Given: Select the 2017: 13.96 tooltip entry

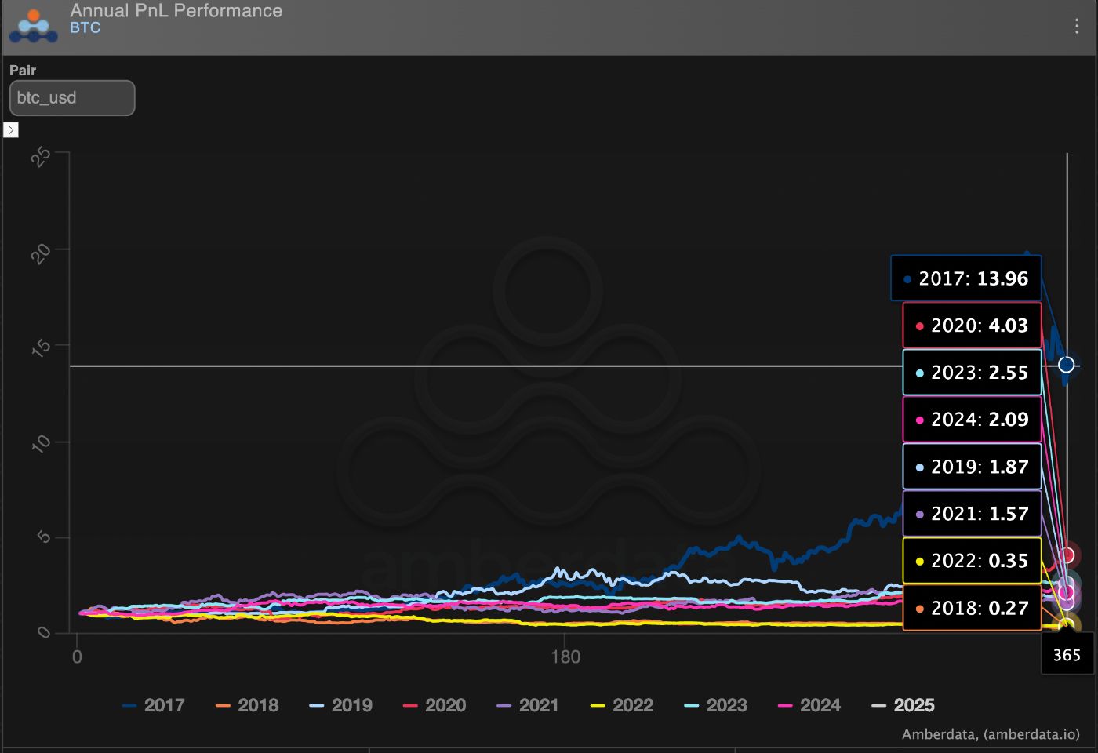Looking at the screenshot, I should click(966, 278).
